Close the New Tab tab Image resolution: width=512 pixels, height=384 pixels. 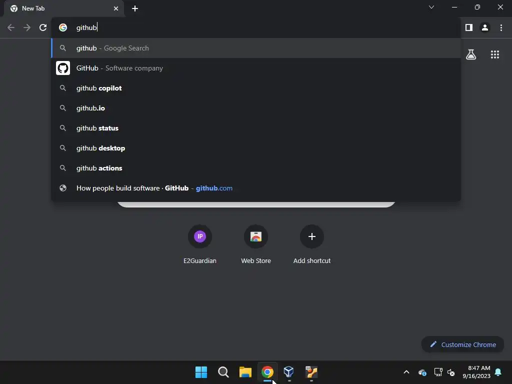point(116,8)
